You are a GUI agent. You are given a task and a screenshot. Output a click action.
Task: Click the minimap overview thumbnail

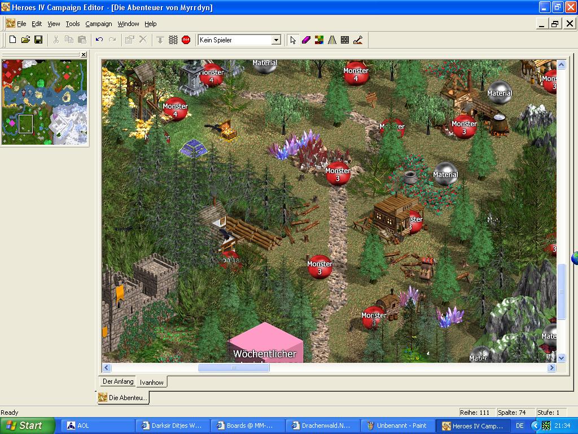pos(45,102)
